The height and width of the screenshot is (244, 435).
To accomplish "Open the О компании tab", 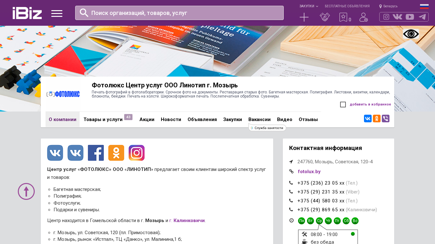I will (62, 119).
